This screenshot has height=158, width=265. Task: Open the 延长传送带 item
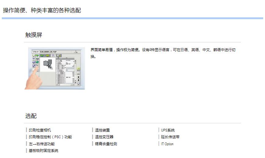click(170, 137)
